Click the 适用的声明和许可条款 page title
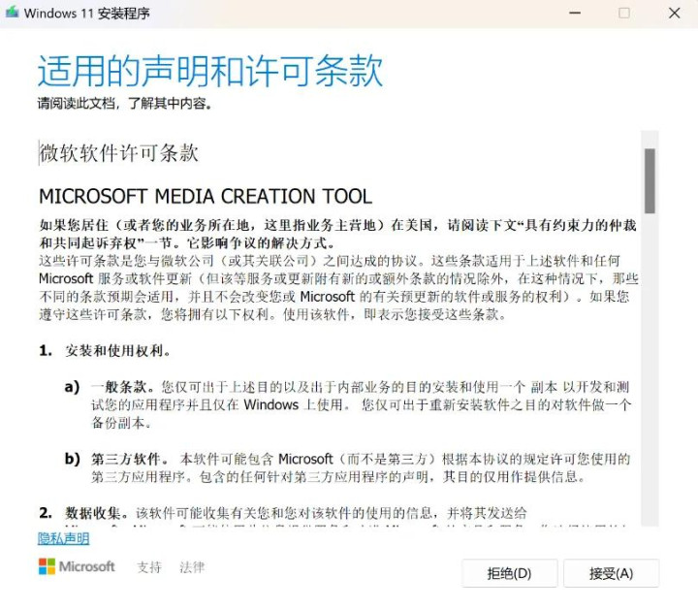This screenshot has width=698, height=610. (x=210, y=71)
